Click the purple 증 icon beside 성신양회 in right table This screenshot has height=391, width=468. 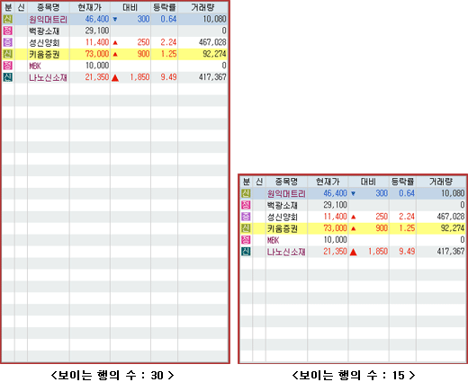coord(246,217)
